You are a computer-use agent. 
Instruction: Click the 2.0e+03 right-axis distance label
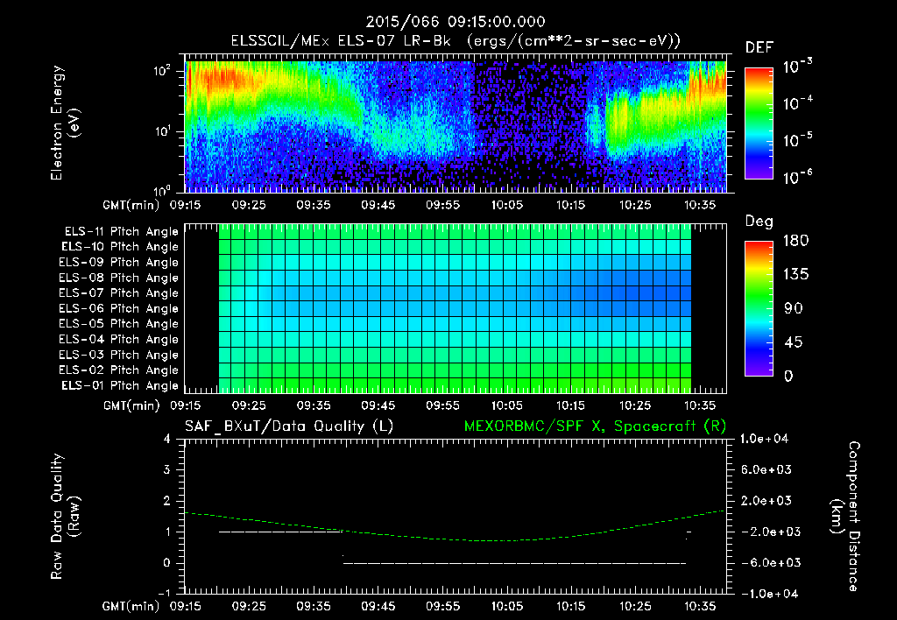point(766,500)
